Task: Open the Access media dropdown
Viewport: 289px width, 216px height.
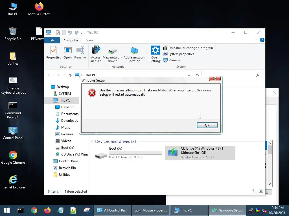Action: 96,54
